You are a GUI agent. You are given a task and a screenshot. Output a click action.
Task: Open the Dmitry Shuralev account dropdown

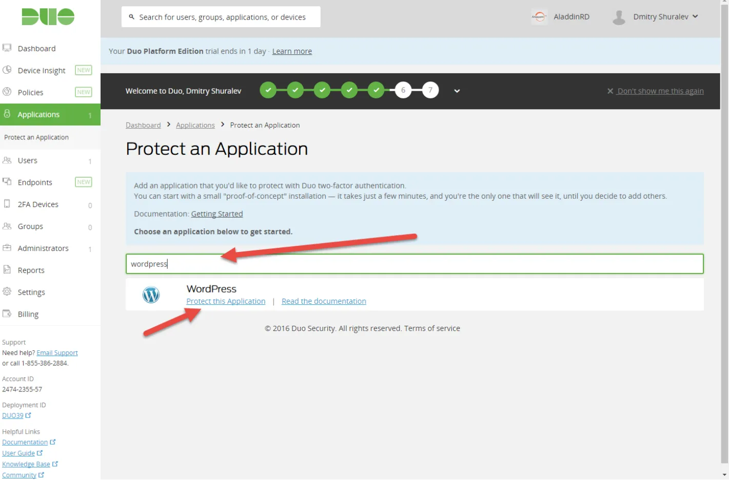(x=665, y=17)
